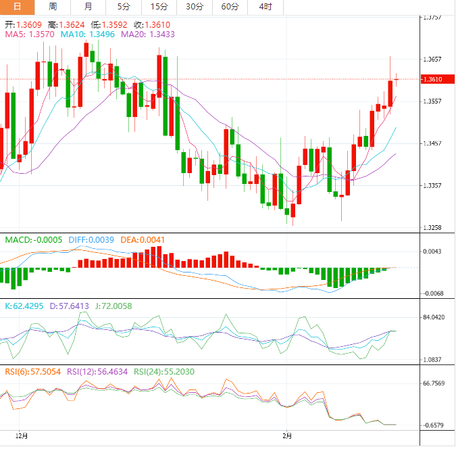The width and height of the screenshot is (456, 451).
Task: Click the 开:1.3609 open price value
Action: (x=23, y=25)
